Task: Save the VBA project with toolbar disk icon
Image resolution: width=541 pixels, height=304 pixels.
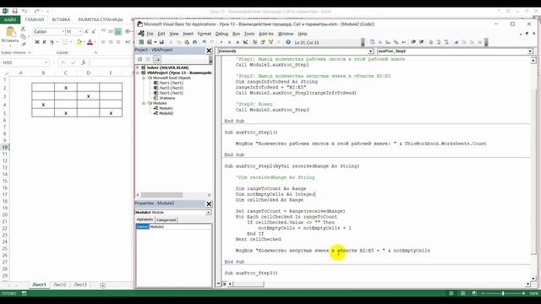Action: coord(161,42)
